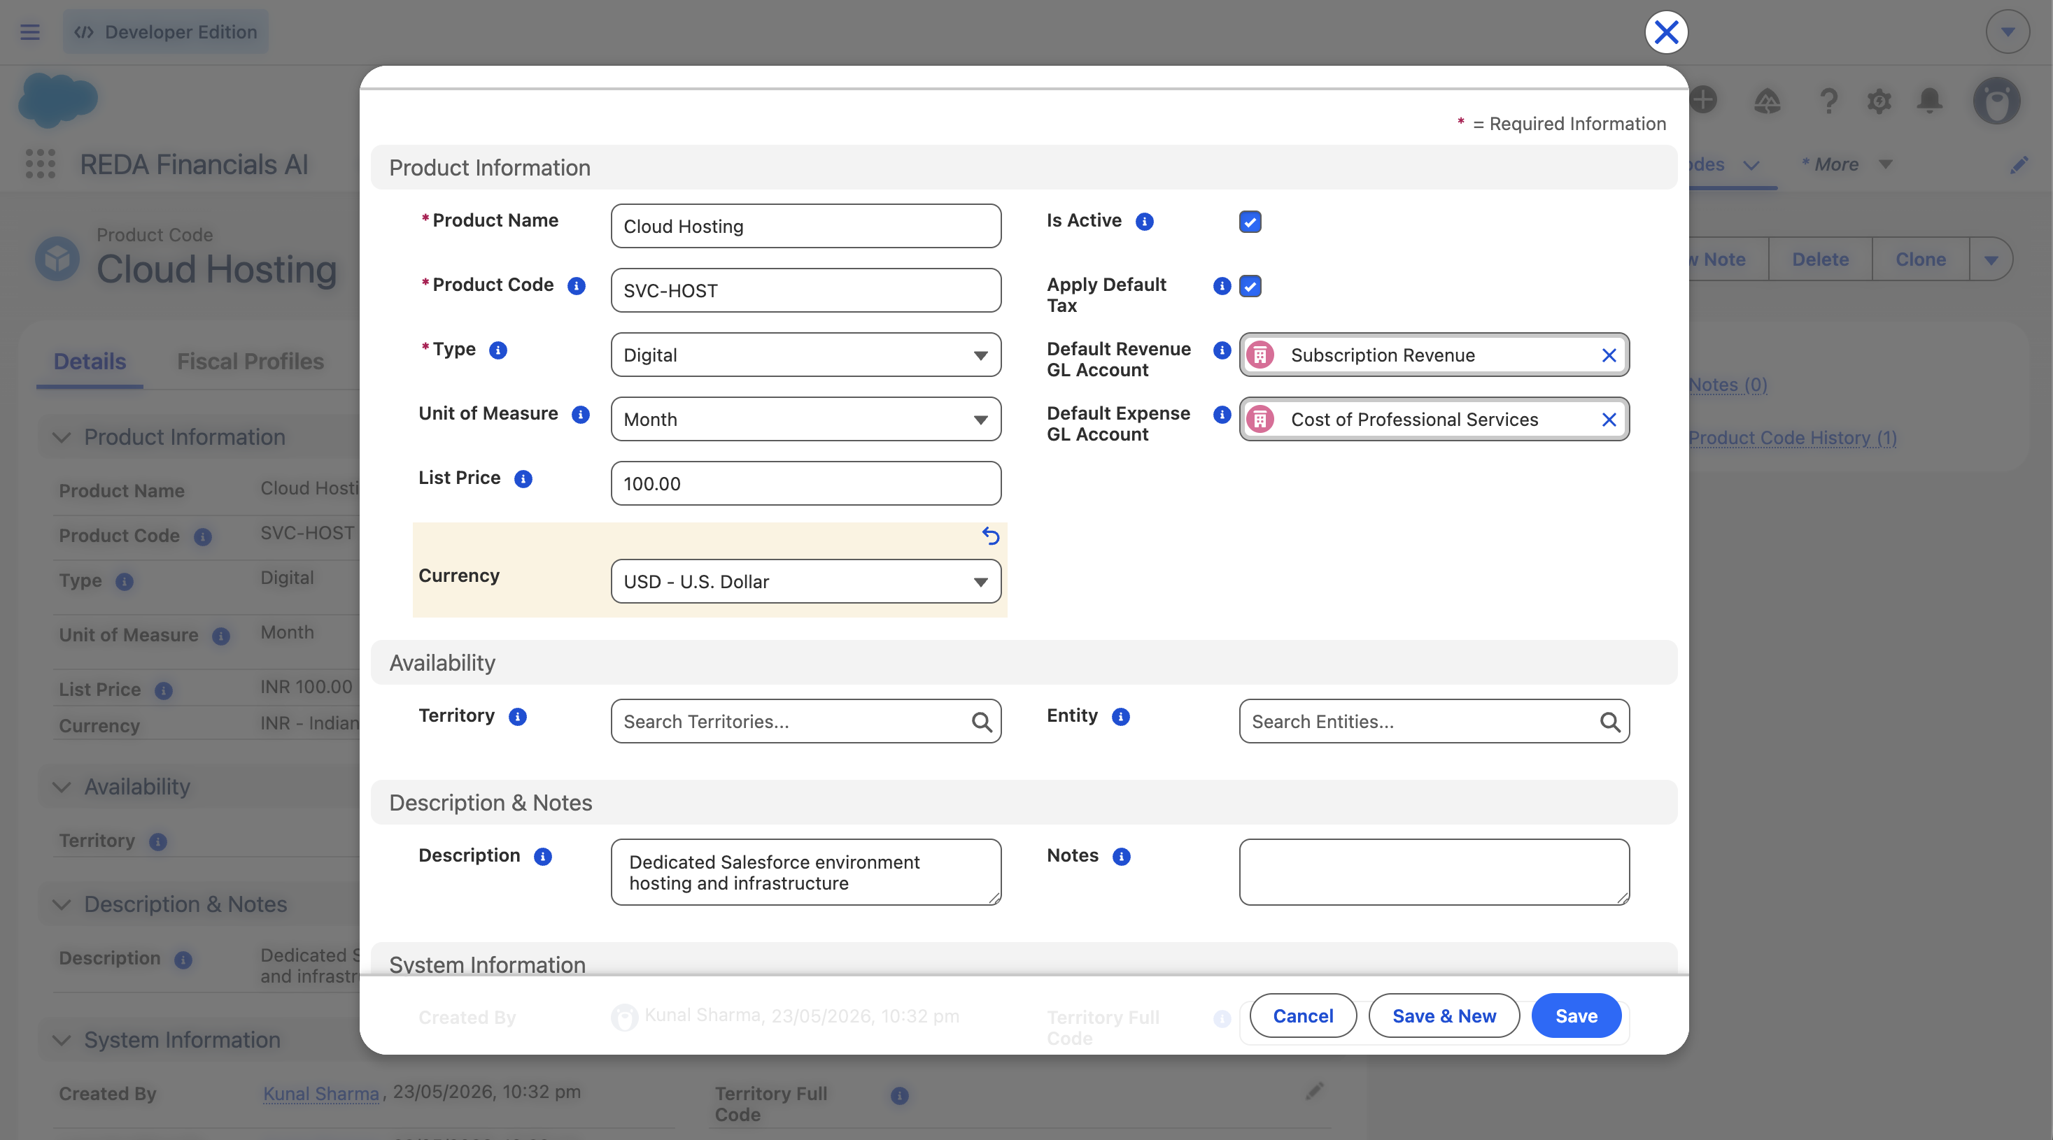Toggle the Apply Default Tax checkbox

pyautogui.click(x=1250, y=286)
